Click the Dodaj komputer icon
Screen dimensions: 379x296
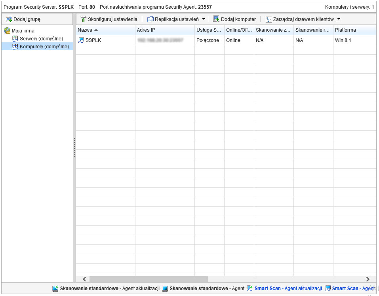216,19
